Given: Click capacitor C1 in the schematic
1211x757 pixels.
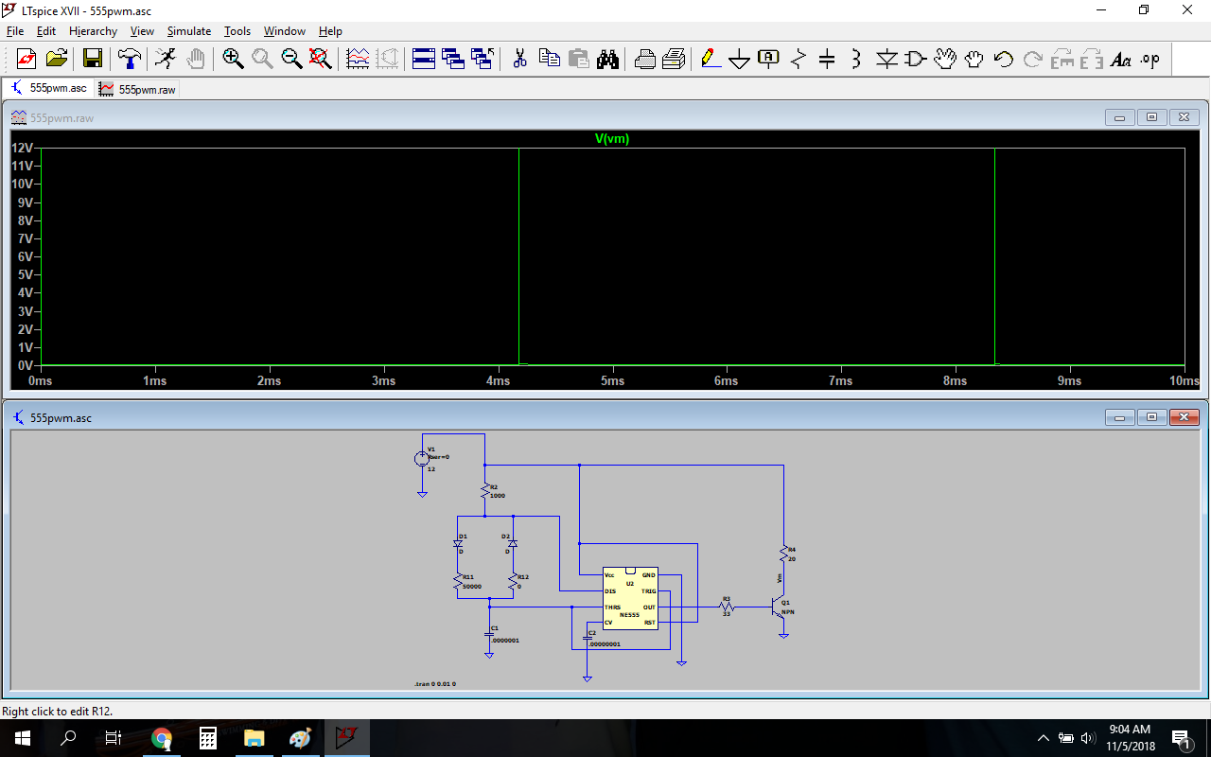Looking at the screenshot, I should [489, 633].
